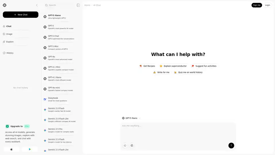The width and height of the screenshot is (275, 155).
Task: Click the Apple App Store icon
Action: (11, 149)
